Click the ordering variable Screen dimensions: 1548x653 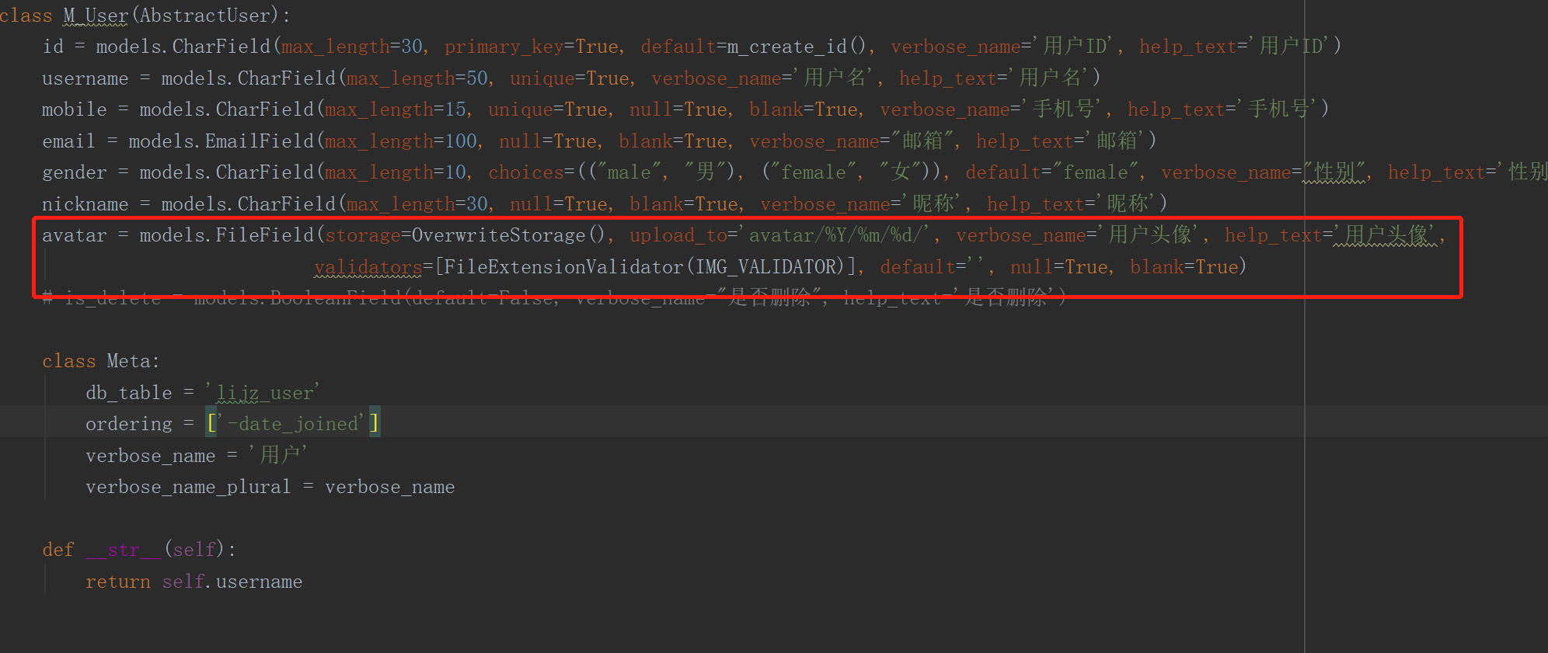[128, 424]
